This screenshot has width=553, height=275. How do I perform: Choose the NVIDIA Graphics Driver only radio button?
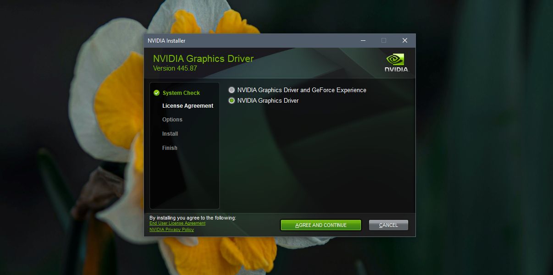coord(232,101)
